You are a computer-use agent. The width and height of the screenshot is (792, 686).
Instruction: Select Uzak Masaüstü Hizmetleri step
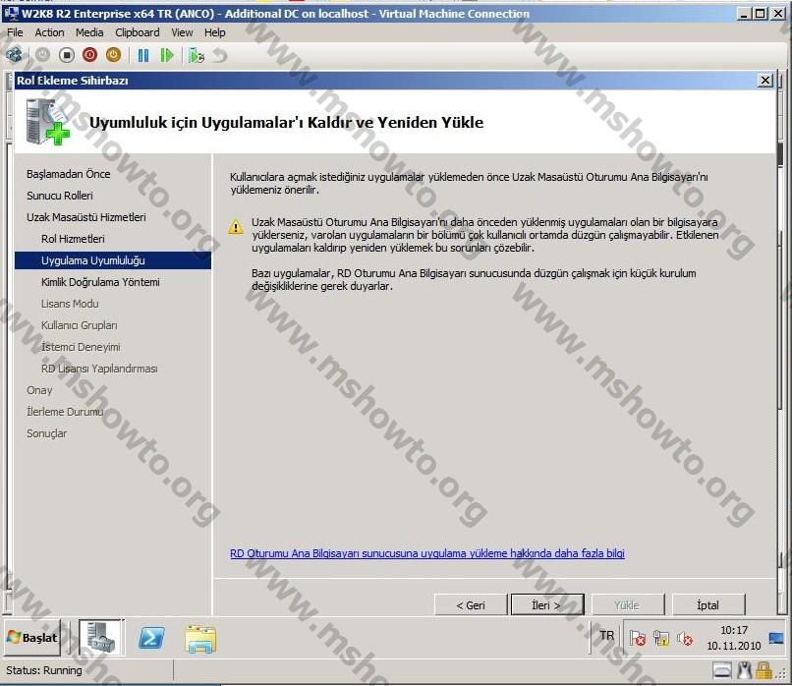[x=85, y=217]
